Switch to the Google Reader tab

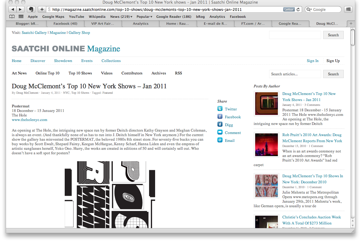[290, 24]
